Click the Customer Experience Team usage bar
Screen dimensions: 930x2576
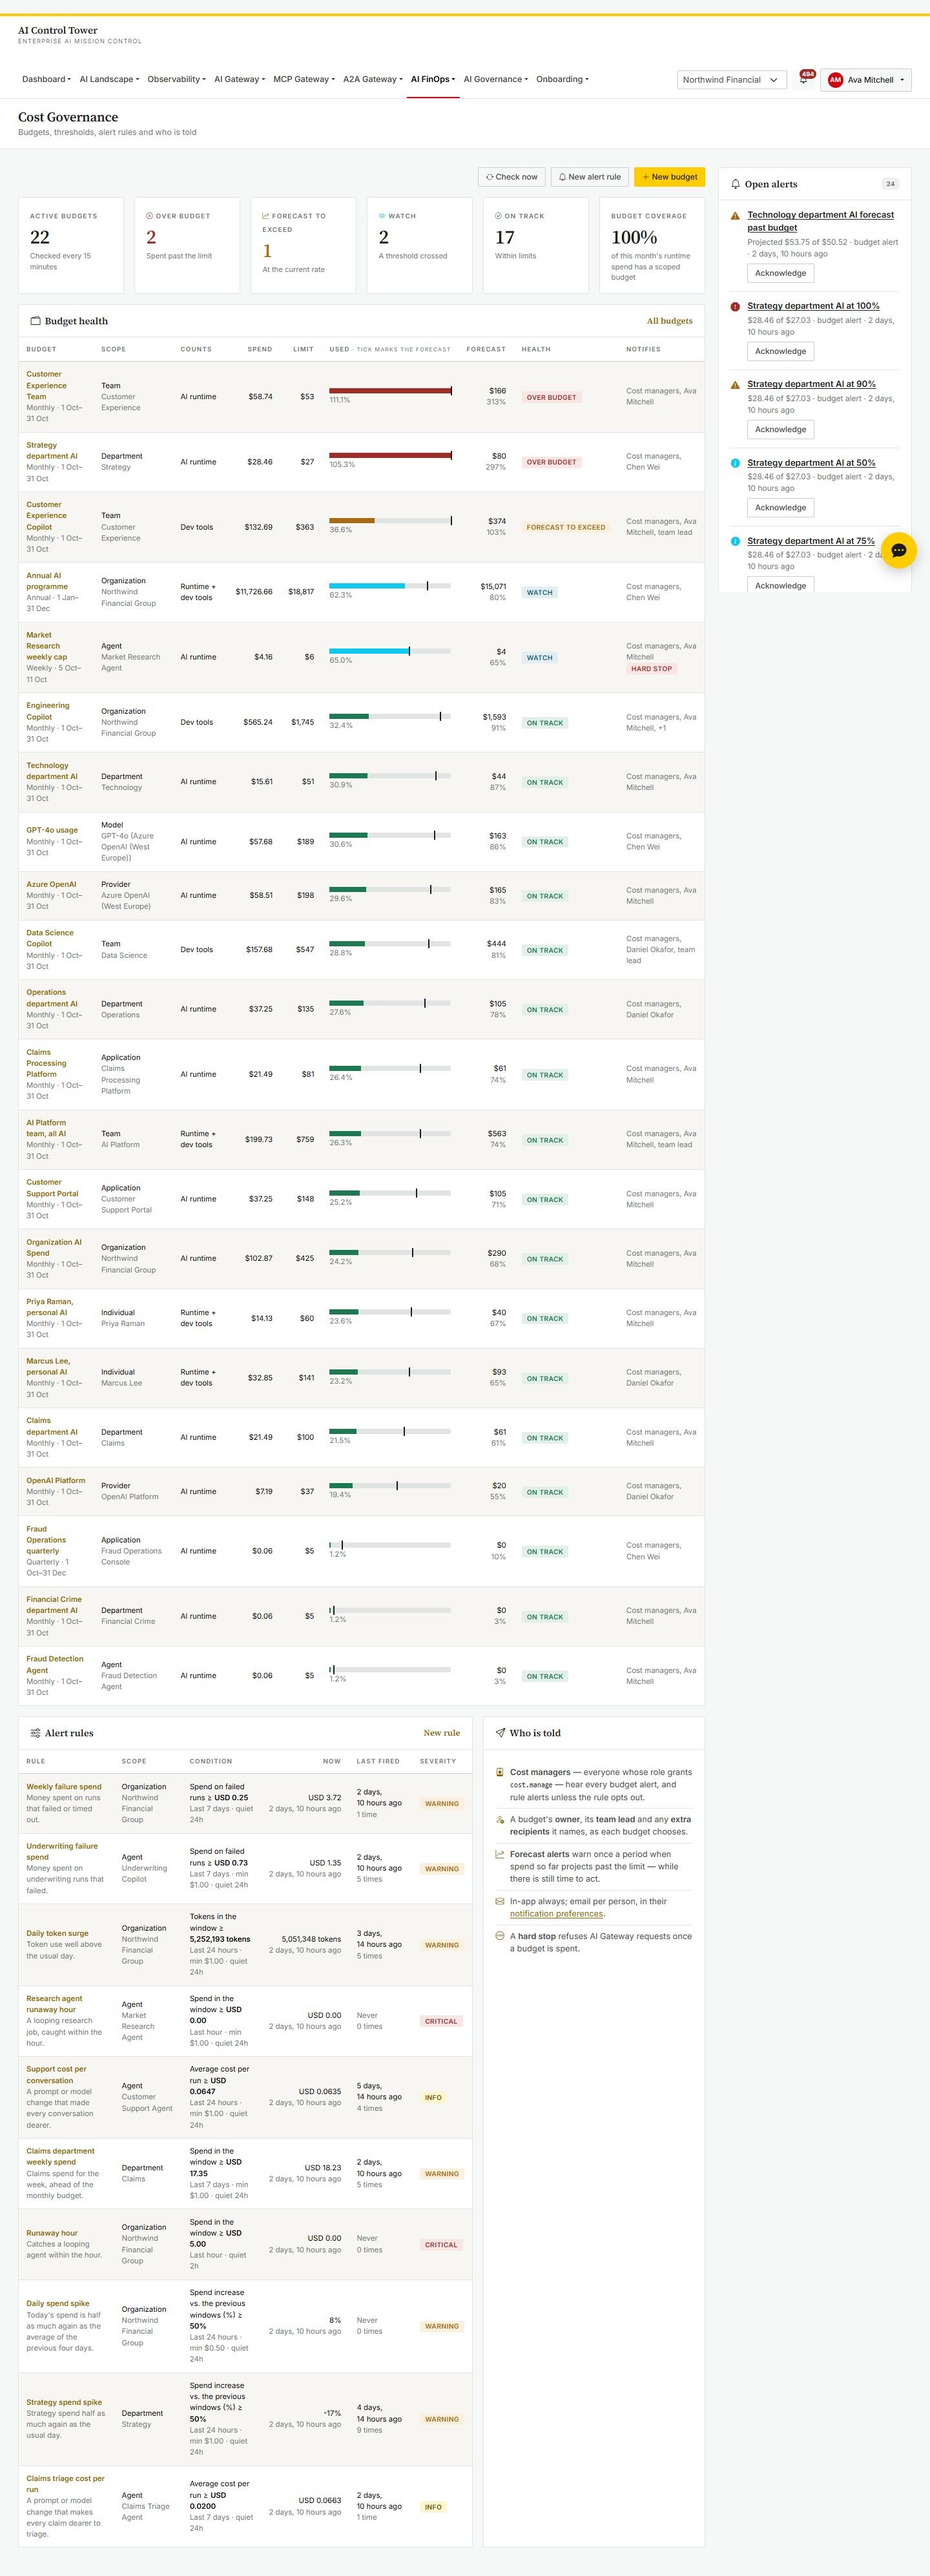(390, 391)
